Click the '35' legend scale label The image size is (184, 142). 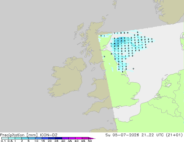coord(70,141)
